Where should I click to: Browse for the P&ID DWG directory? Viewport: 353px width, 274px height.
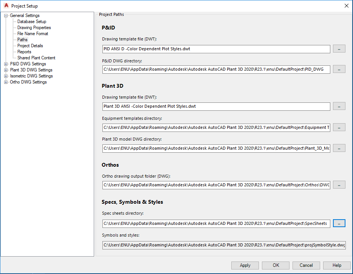[x=339, y=69]
